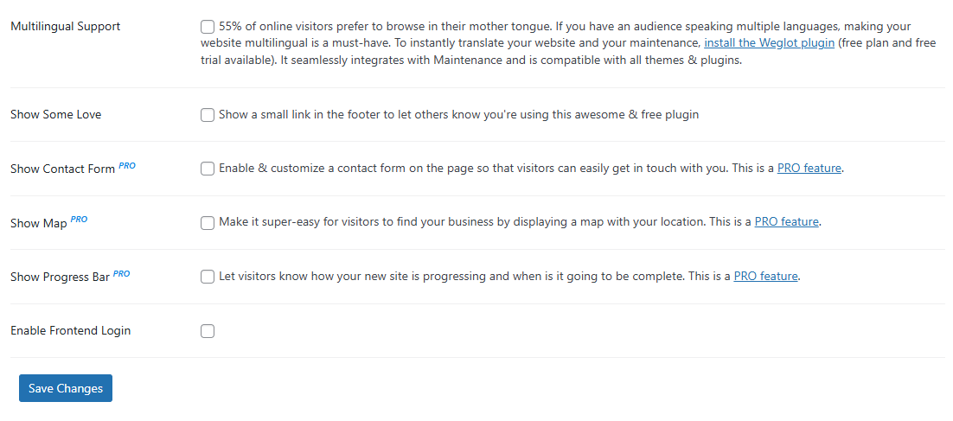Click the Show Progress Bar heading text
This screenshot has height=421, width=953.
click(x=60, y=277)
